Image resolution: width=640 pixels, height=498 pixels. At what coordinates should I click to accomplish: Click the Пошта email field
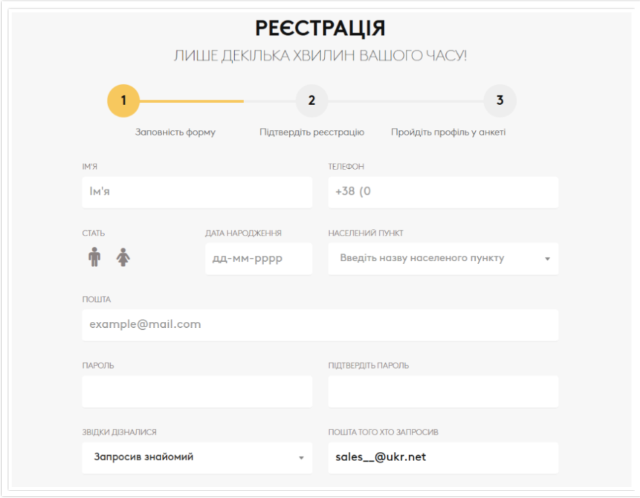tap(320, 325)
